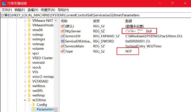Click the ServiceMain value name
This screenshot has height=112, width=191.
point(75,46)
